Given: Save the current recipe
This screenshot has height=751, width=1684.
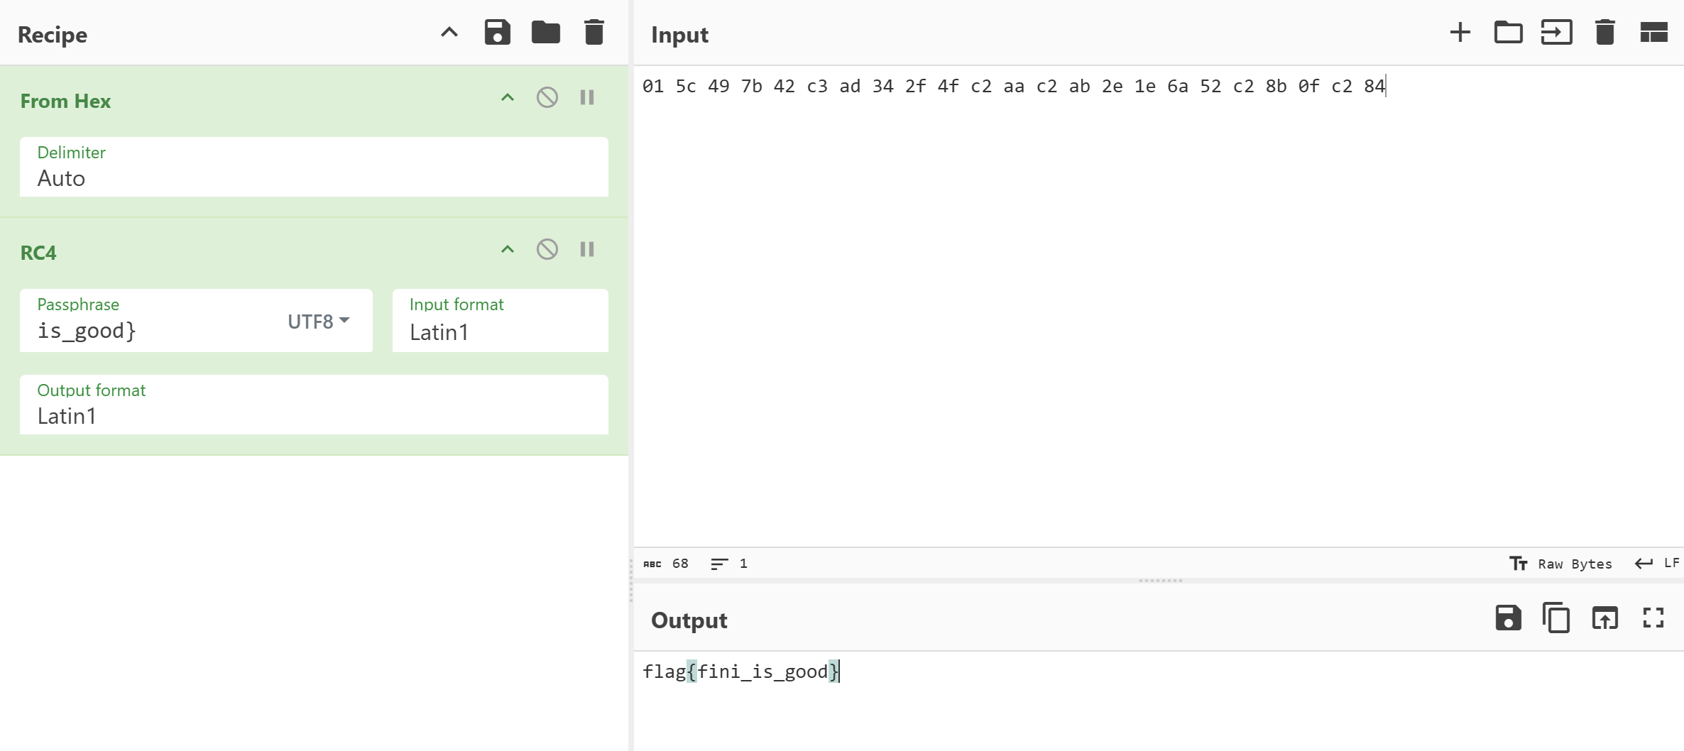Looking at the screenshot, I should point(497,33).
